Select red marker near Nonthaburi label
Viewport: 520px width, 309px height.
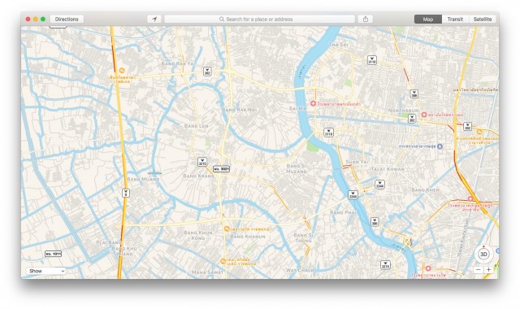point(424,115)
